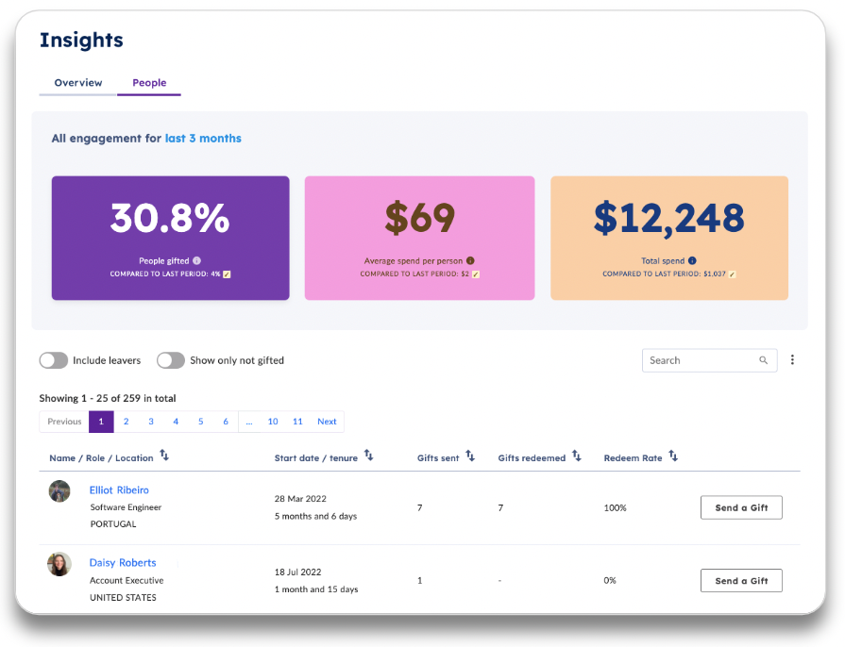Go to page 3 of results
The width and height of the screenshot is (845, 647).
click(151, 422)
